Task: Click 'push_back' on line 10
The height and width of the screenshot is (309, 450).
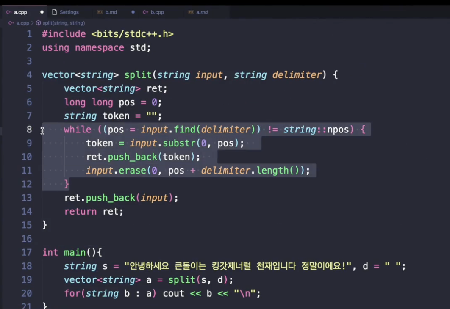Action: coord(132,157)
